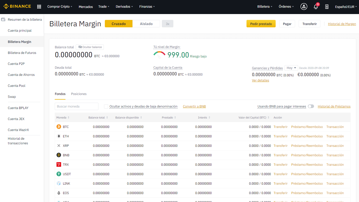Click the BNB coin icon
The width and height of the screenshot is (359, 202).
tap(59, 155)
